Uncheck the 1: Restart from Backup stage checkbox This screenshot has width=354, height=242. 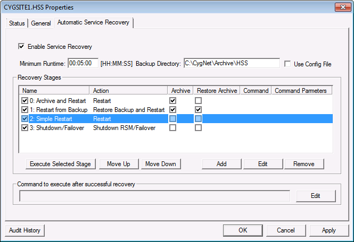24,110
